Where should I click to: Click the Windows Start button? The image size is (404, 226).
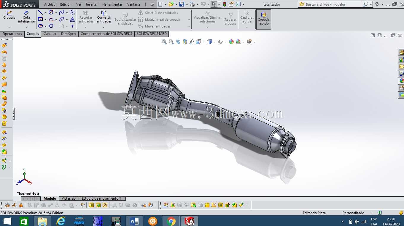(7, 221)
